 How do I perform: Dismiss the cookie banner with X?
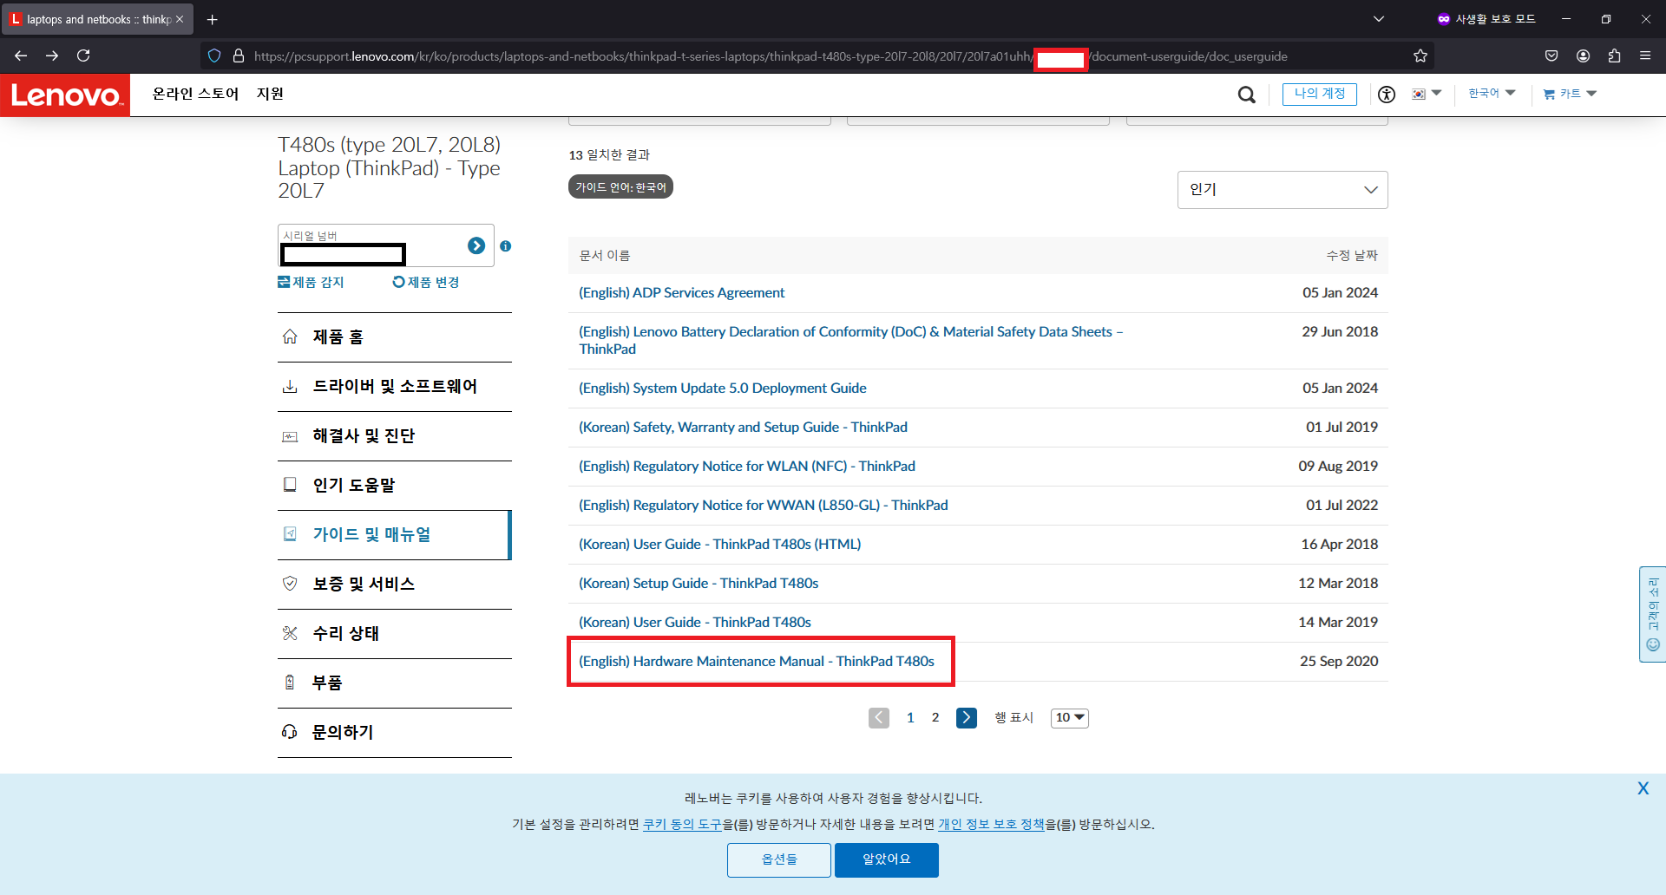tap(1643, 788)
